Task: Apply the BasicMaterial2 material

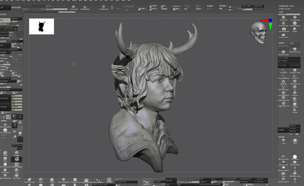Action: click(283, 157)
